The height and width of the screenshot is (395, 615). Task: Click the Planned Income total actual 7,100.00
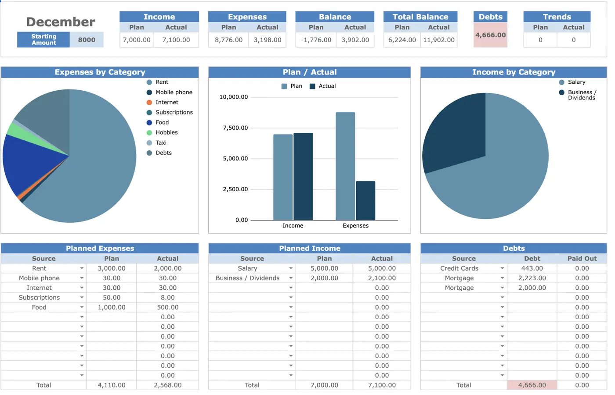coord(382,385)
